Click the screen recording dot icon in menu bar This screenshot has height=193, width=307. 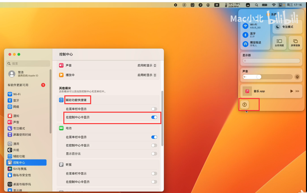coord(176,5)
